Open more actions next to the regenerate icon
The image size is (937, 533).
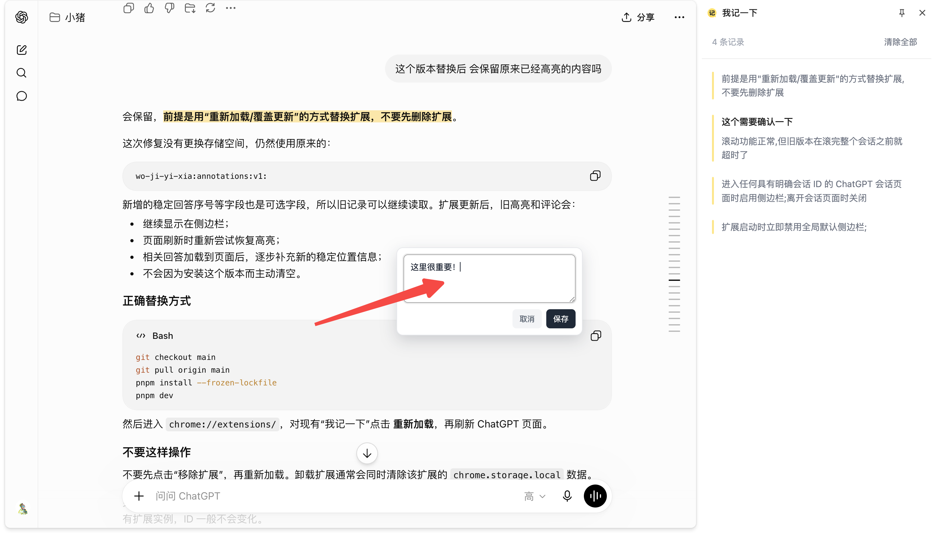pos(230,8)
